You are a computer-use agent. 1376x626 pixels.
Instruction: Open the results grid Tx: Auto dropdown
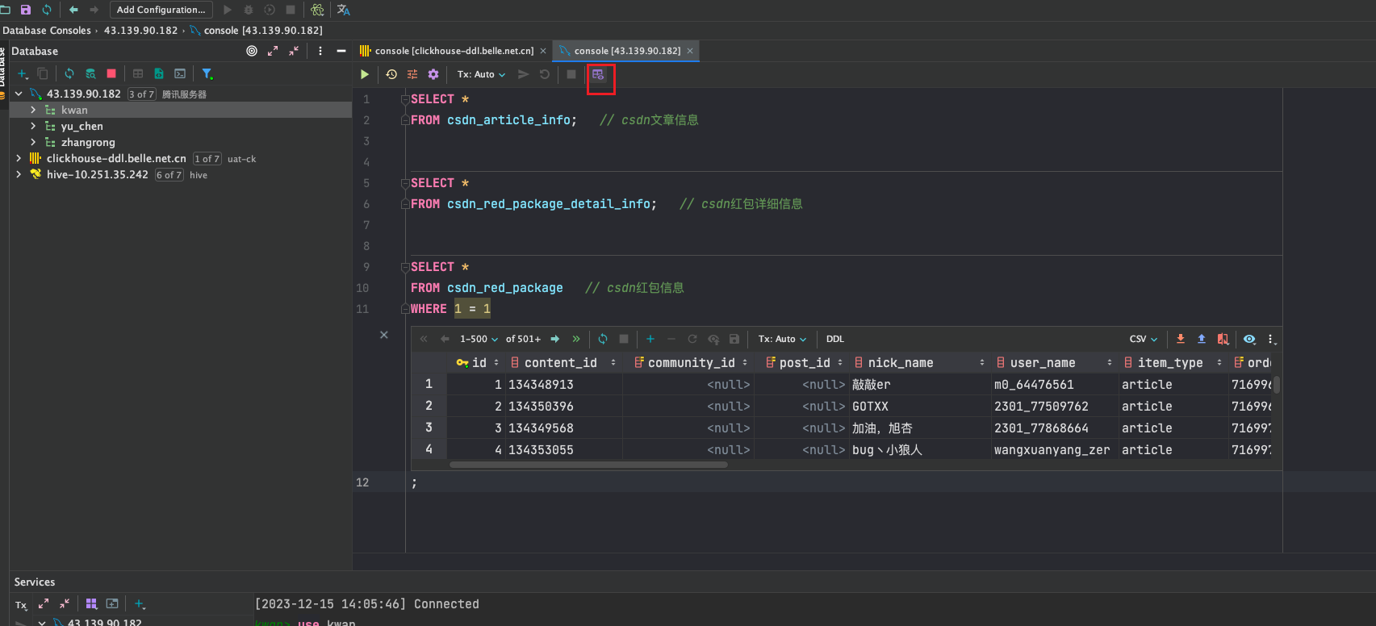782,339
